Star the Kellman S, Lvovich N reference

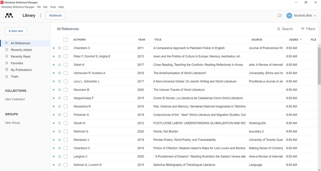click(x=60, y=165)
